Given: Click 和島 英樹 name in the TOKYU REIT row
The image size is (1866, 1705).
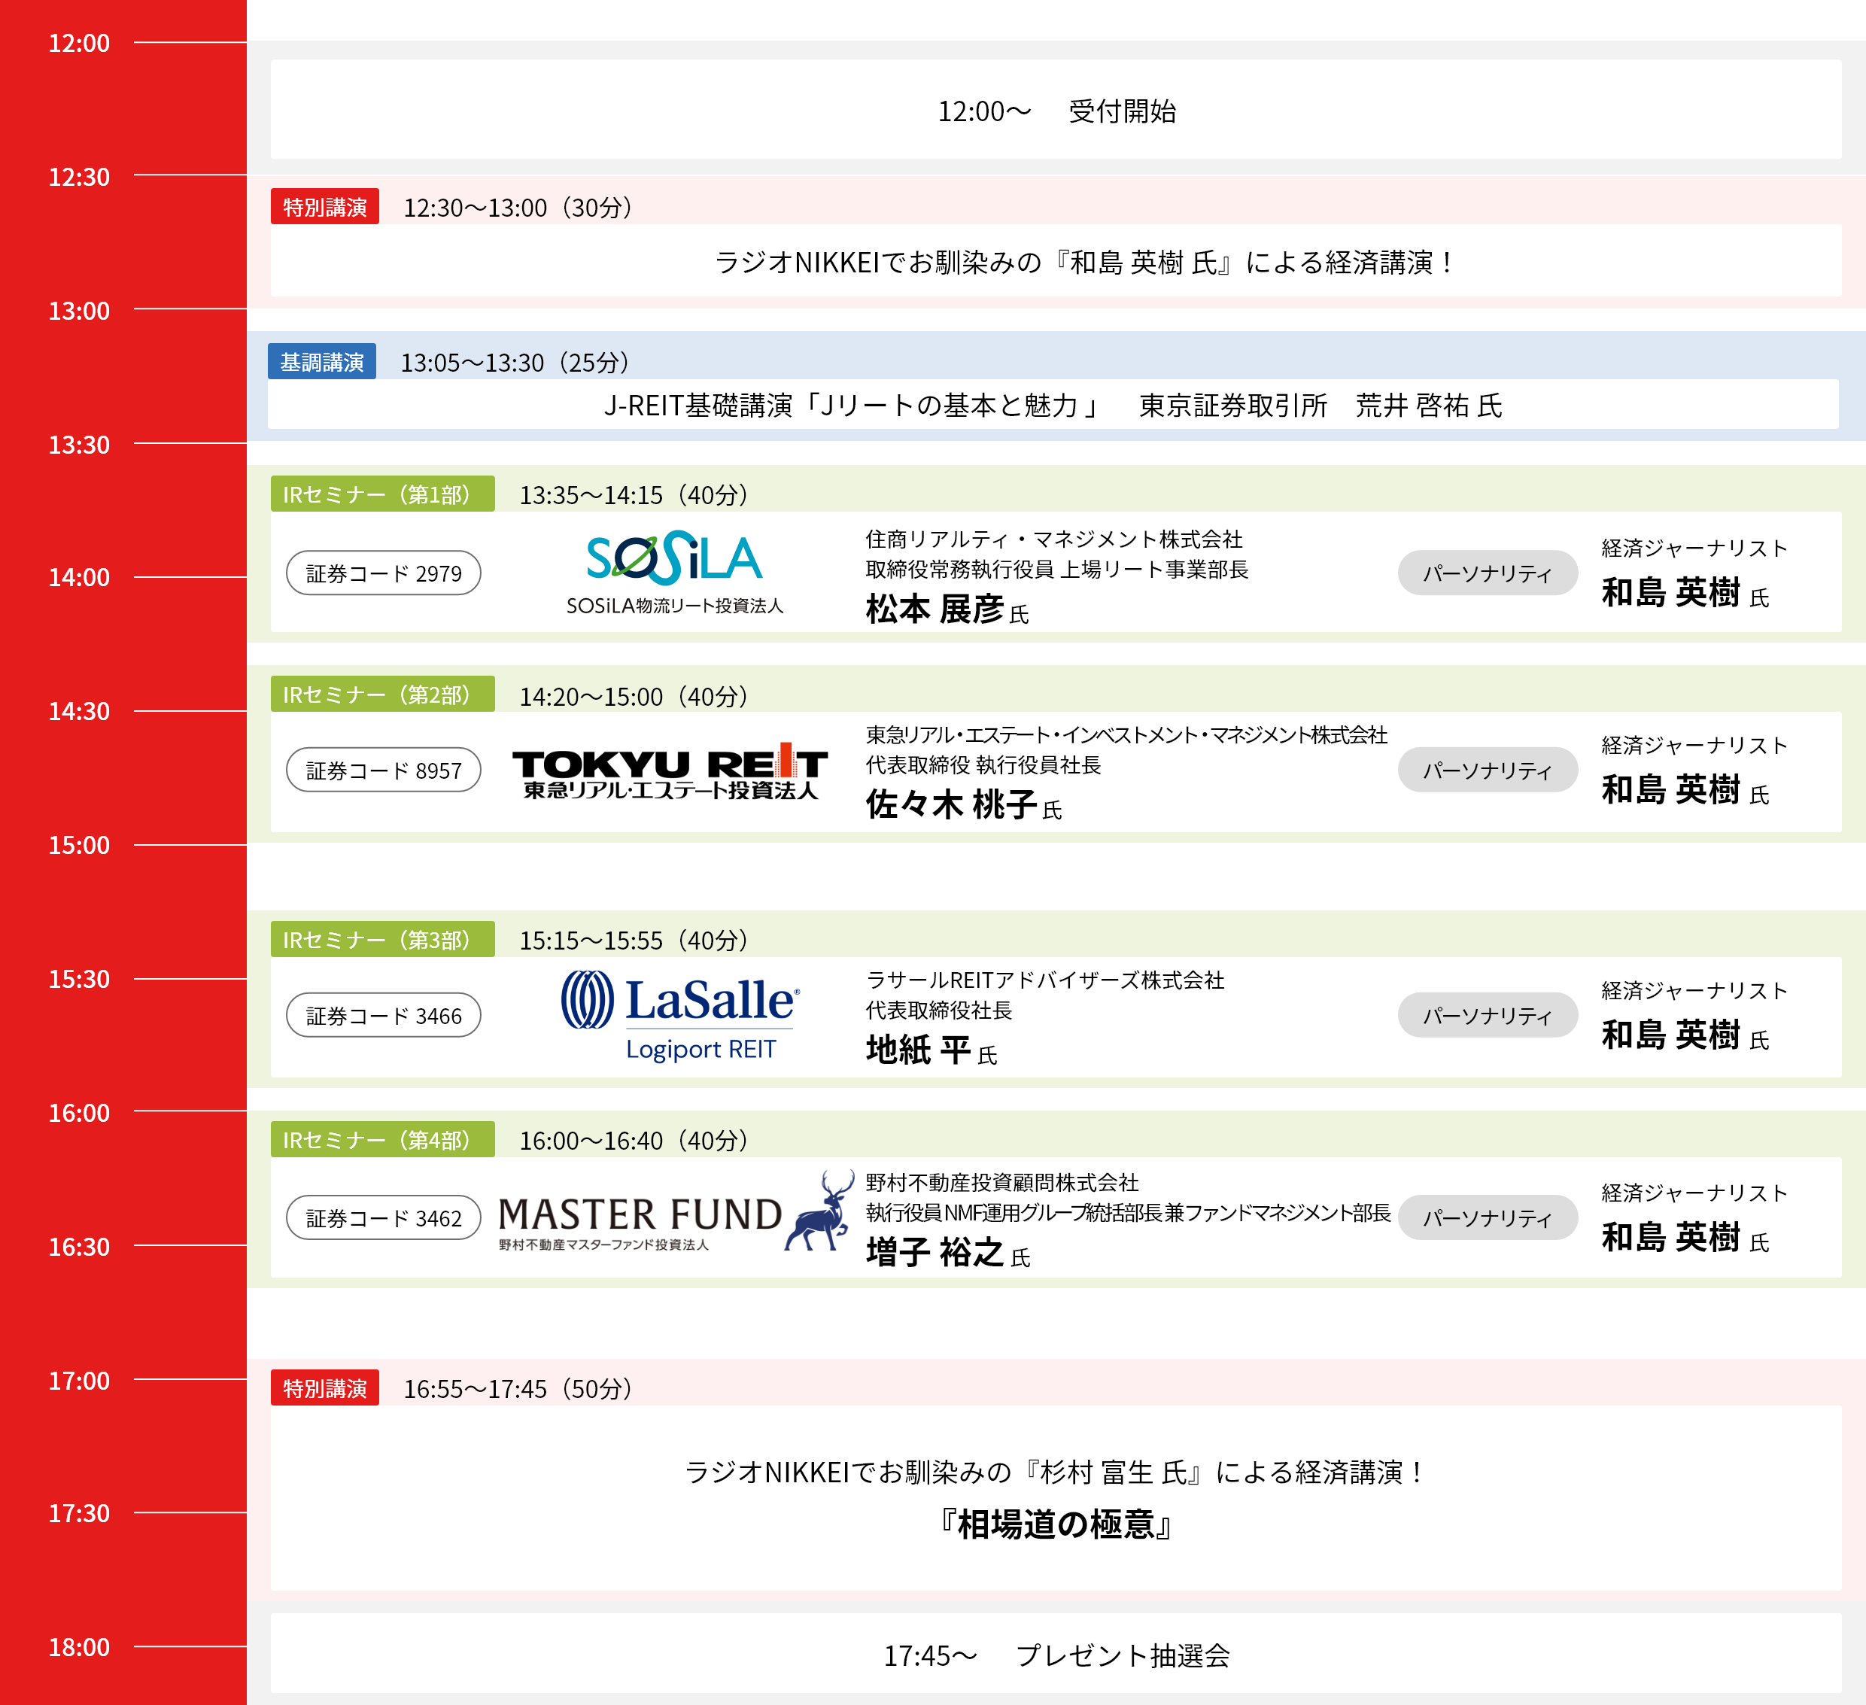Looking at the screenshot, I should [x=1672, y=789].
